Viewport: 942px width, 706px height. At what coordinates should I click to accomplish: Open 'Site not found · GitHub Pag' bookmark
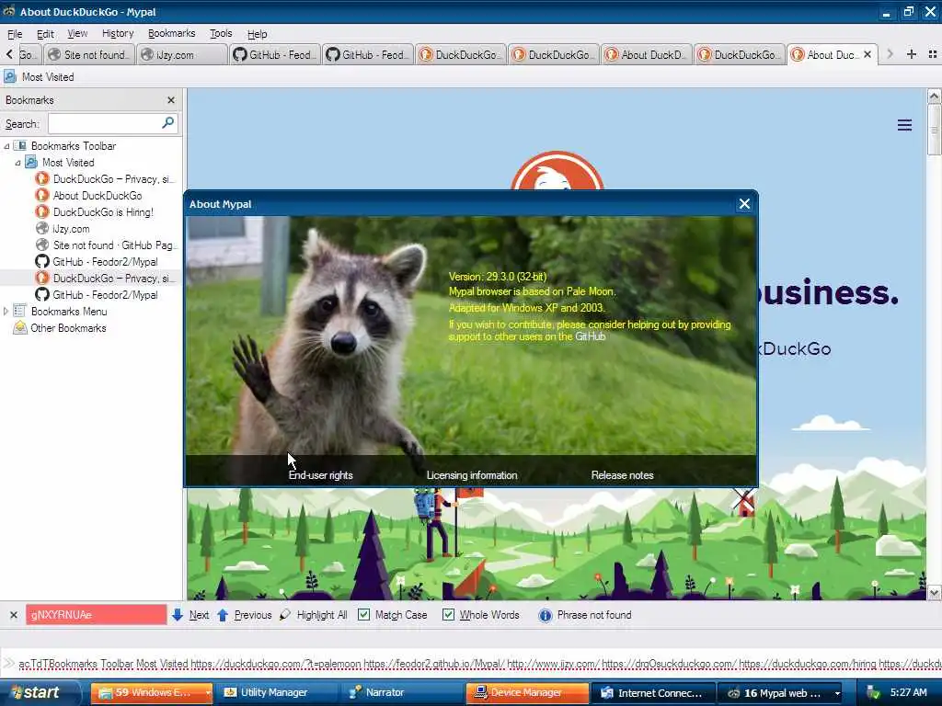click(113, 245)
